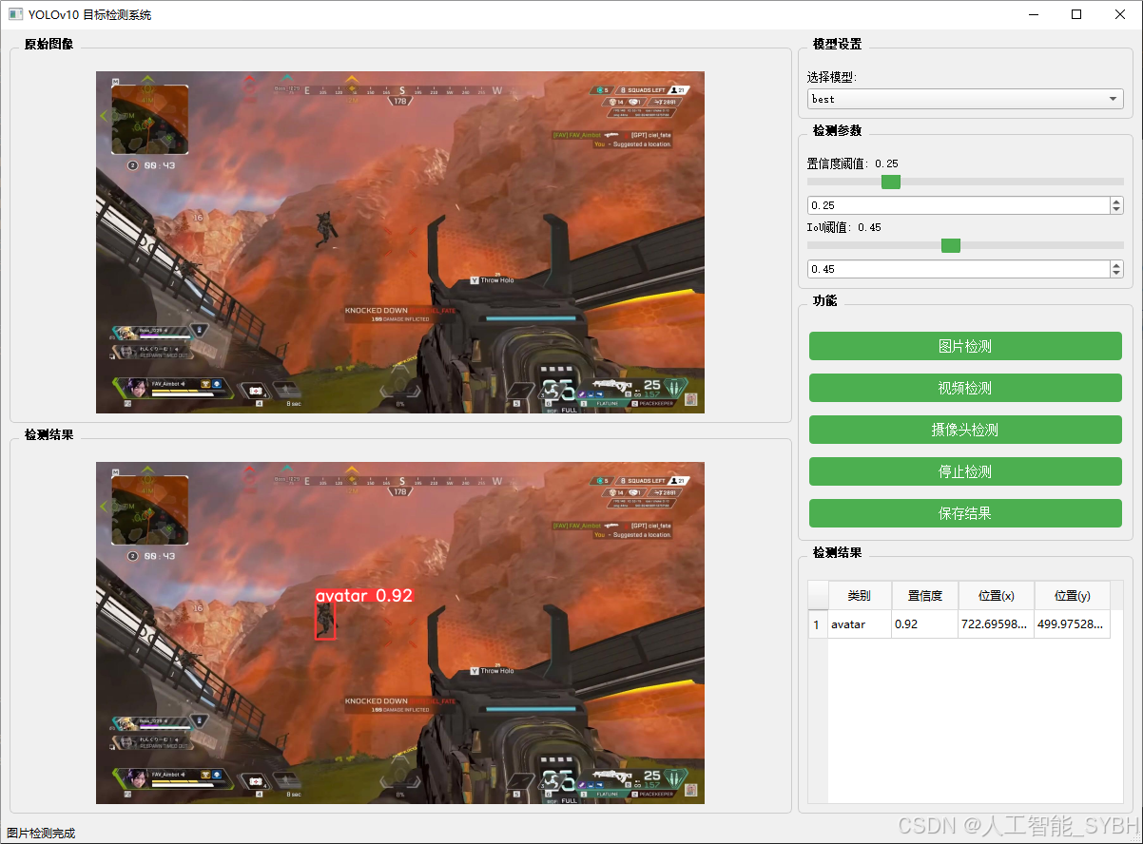The image size is (1143, 844).
Task: Click the 置信度 spinbox field 0.25
Action: [958, 205]
